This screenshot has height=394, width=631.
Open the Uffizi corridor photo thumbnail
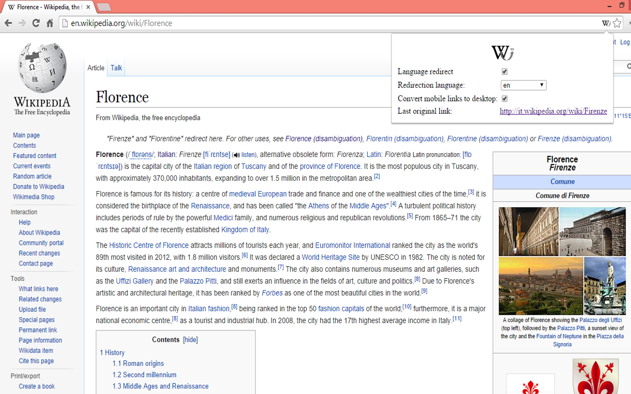coord(528,231)
